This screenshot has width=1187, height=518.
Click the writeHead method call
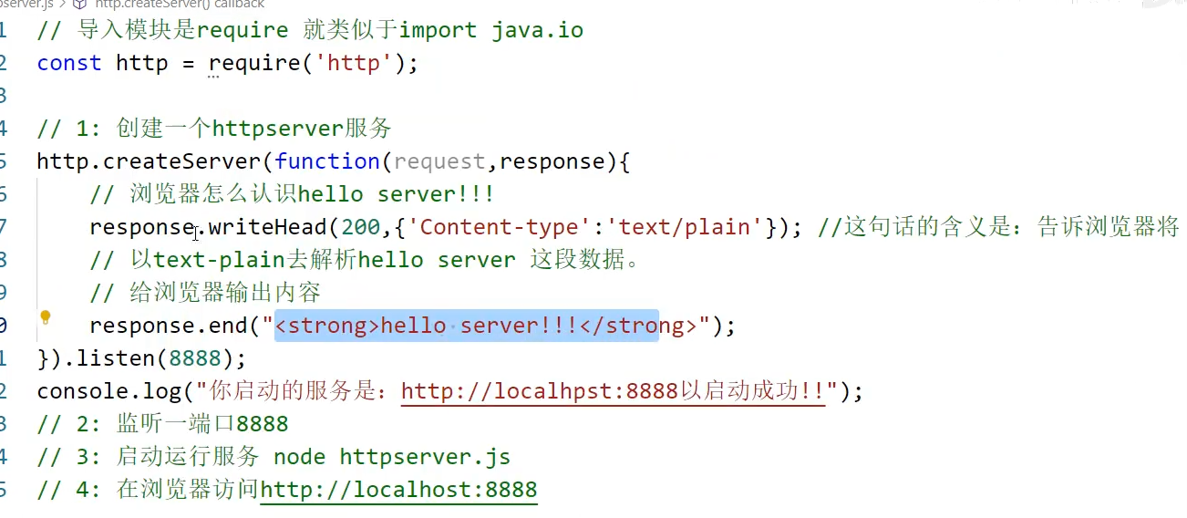268,227
